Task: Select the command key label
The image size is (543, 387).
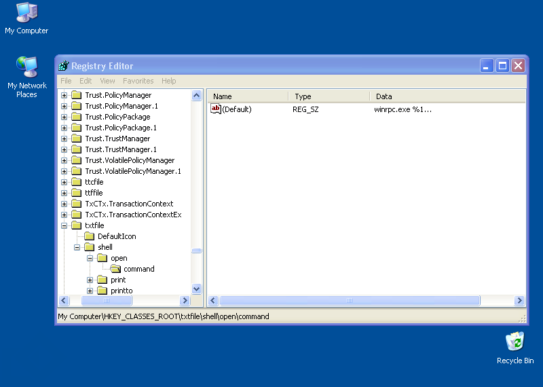Action: (139, 269)
